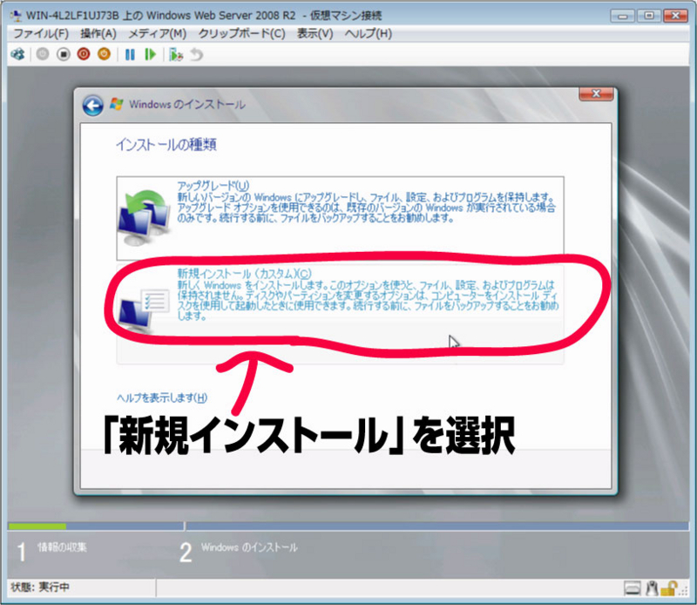Screen dimensions: 697x605
Task: Click the lock icon in the status bar
Action: point(667,588)
